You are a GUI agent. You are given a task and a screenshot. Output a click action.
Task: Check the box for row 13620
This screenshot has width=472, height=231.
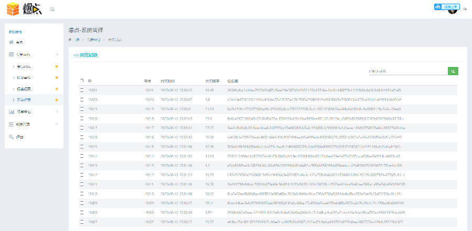(82, 100)
